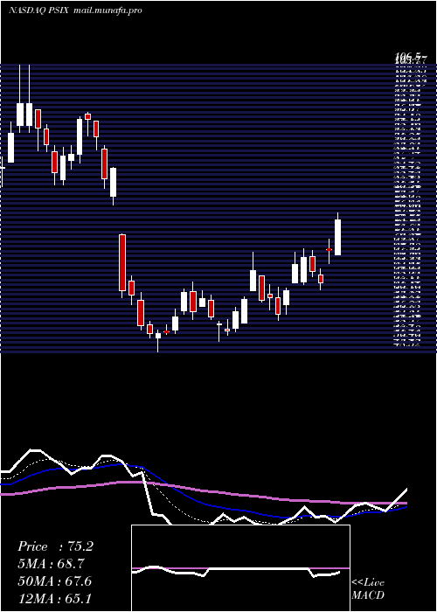The image size is (437, 612).
Task: Click the MACD inset panel
Action: pos(240,568)
